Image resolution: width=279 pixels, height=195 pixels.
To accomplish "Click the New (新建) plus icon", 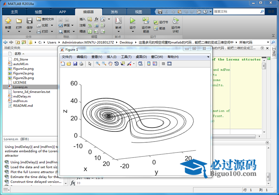I will click(x=8, y=21).
